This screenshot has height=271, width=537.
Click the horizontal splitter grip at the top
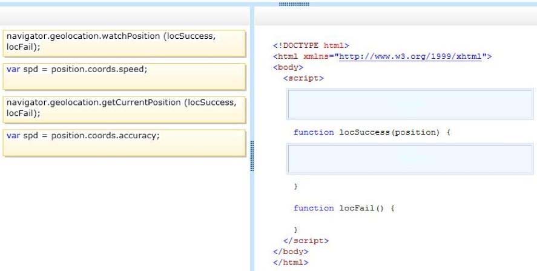294,4
